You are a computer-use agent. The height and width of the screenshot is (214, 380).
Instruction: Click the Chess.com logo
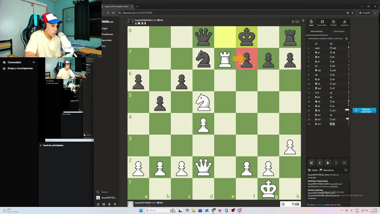point(107,22)
